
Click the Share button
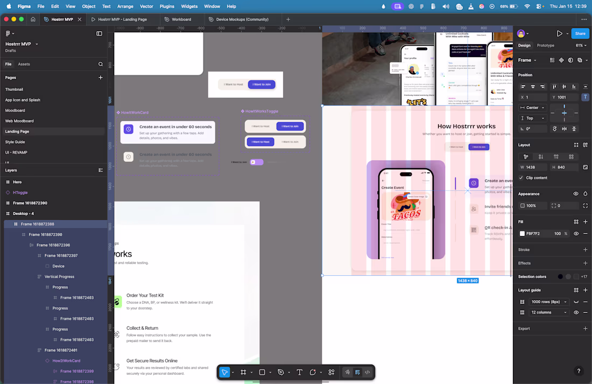pos(580,33)
